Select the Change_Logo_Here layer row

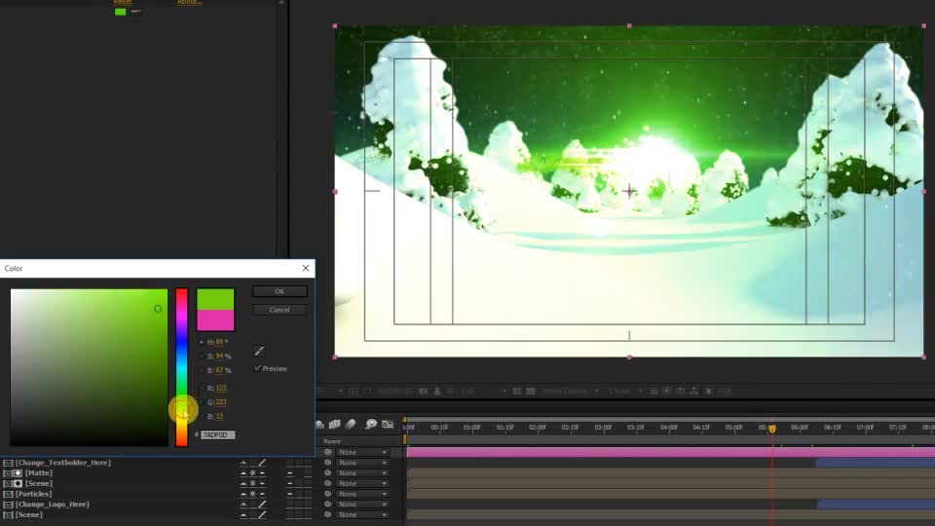tap(52, 505)
